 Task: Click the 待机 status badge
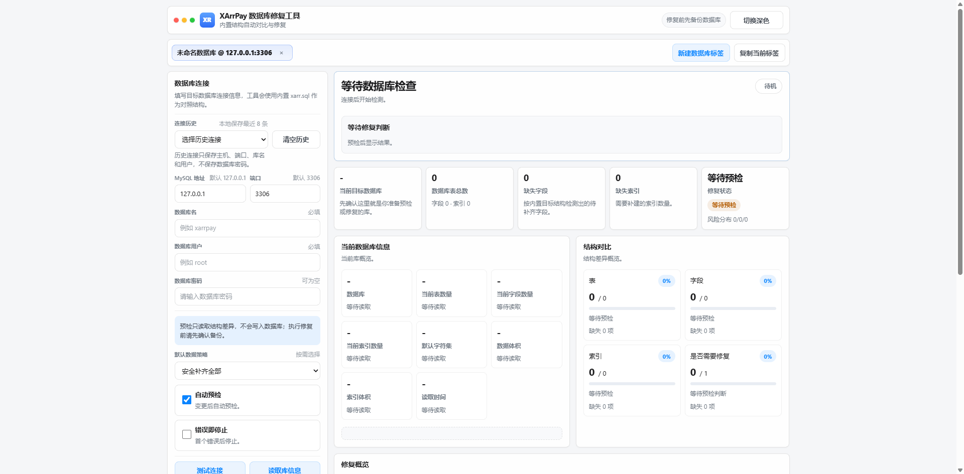click(x=768, y=86)
